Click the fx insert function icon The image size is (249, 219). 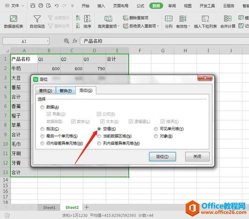click(x=75, y=41)
